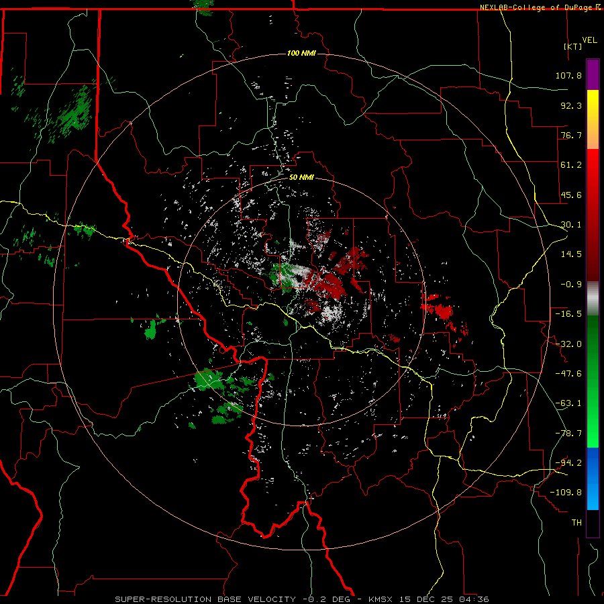Click the purple segment of color bar

click(x=593, y=74)
